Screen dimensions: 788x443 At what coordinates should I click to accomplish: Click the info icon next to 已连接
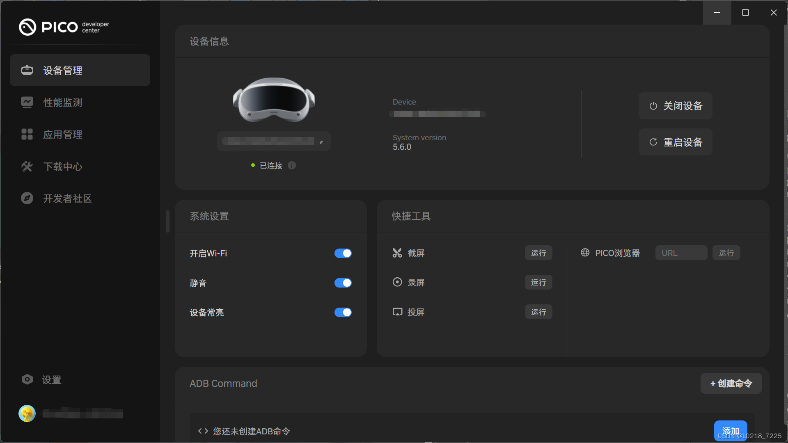(292, 165)
